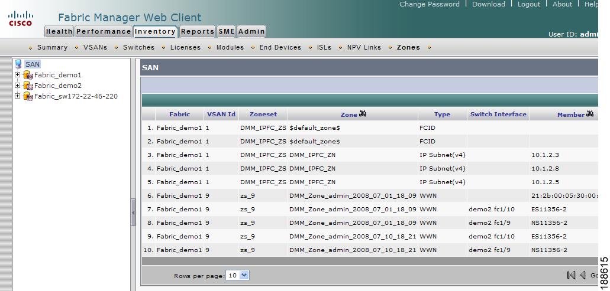Open the End Devices submenu item
Viewport: 610px width, 291px height.
[x=280, y=47]
